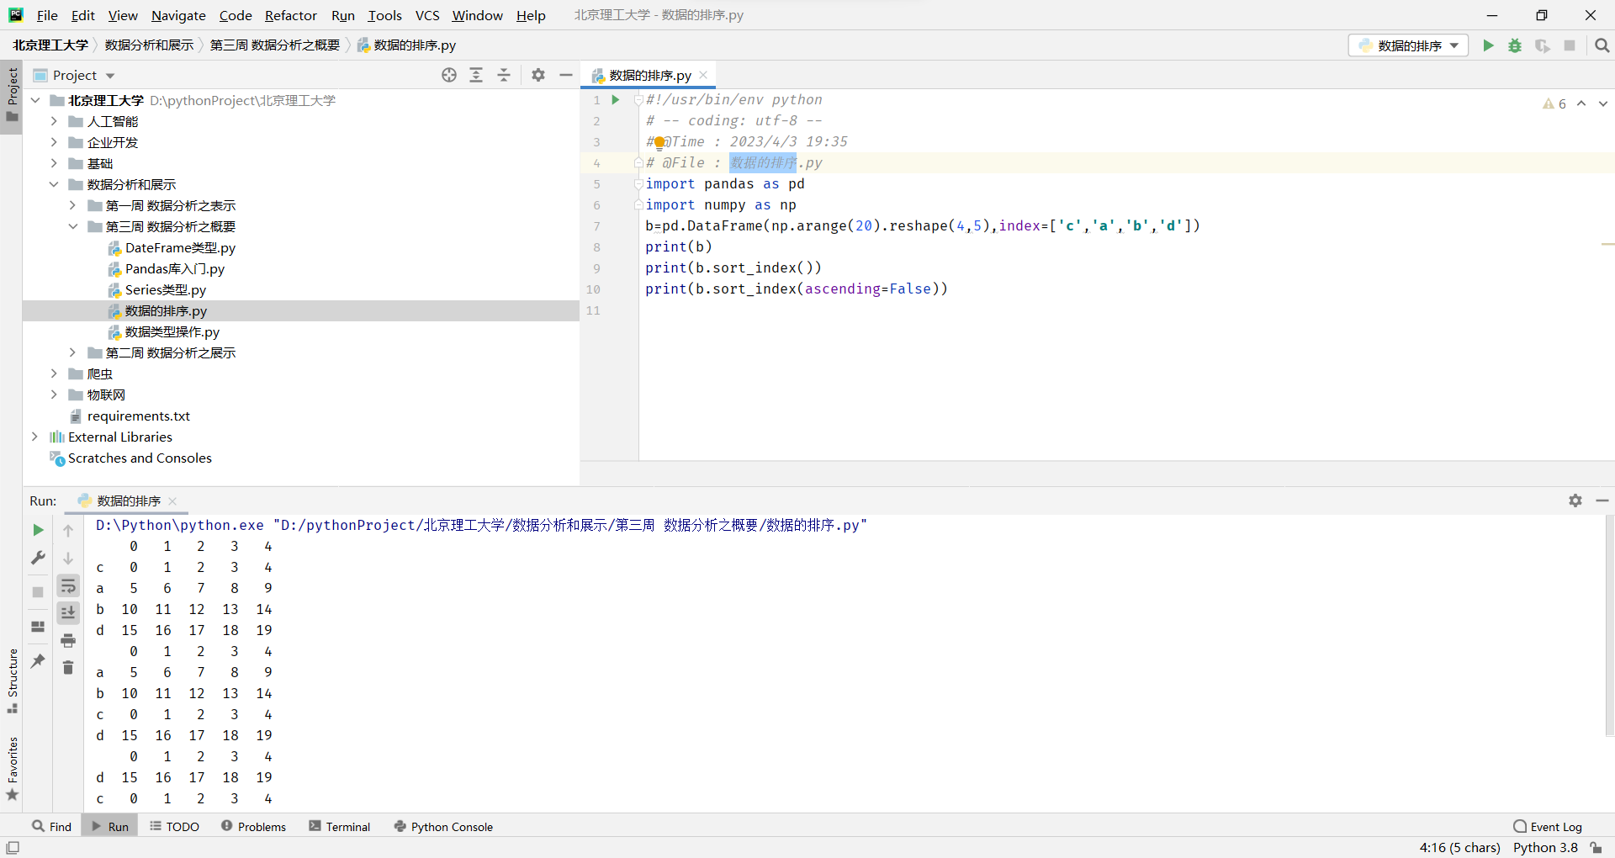Viewport: 1615px width, 858px height.
Task: Open the Problems tool window
Action: 253,827
